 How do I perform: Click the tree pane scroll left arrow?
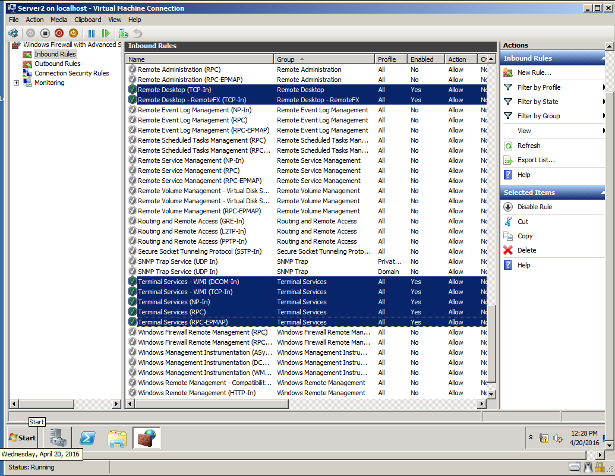point(14,404)
